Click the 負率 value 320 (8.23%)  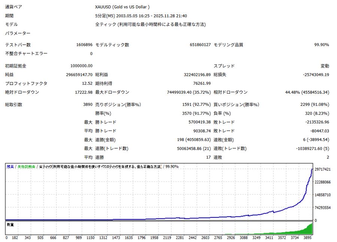(x=317, y=113)
